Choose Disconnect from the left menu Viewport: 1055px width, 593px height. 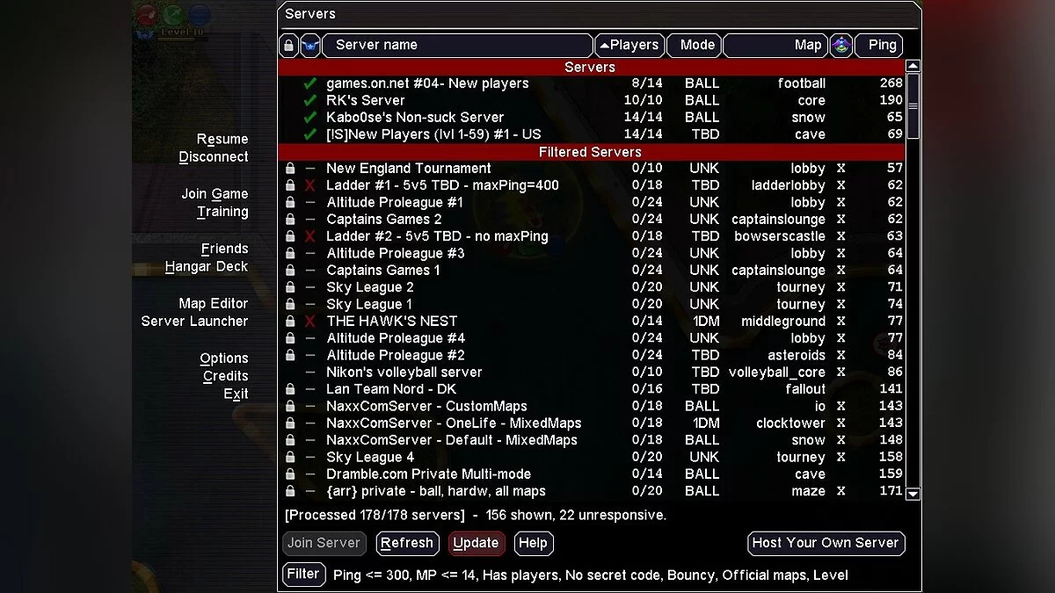coord(214,157)
